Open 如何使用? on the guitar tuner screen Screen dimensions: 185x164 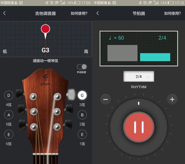point(79,13)
